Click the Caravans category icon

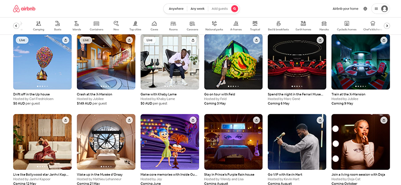pos(192,24)
